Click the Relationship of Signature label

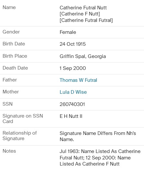(x=20, y=136)
